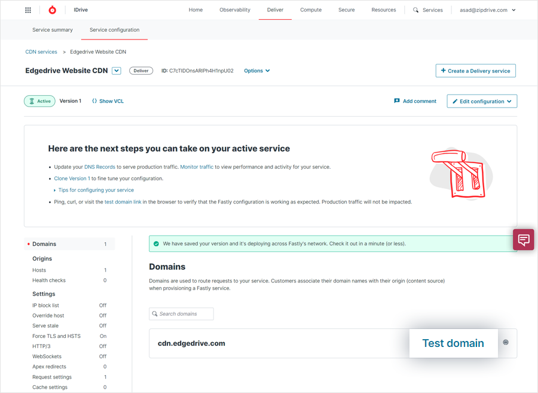This screenshot has height=393, width=538.
Task: Click the Edgedrive Website CDN breadcrumb text
Action: pyautogui.click(x=98, y=52)
